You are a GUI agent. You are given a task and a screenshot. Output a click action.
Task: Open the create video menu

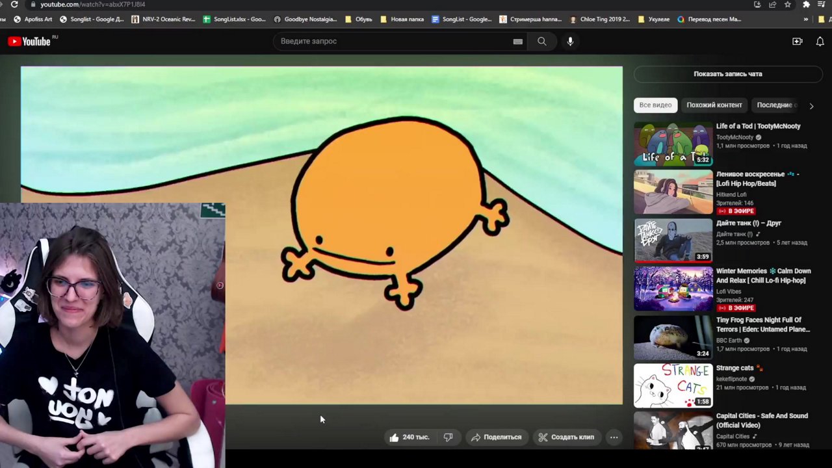[797, 41]
